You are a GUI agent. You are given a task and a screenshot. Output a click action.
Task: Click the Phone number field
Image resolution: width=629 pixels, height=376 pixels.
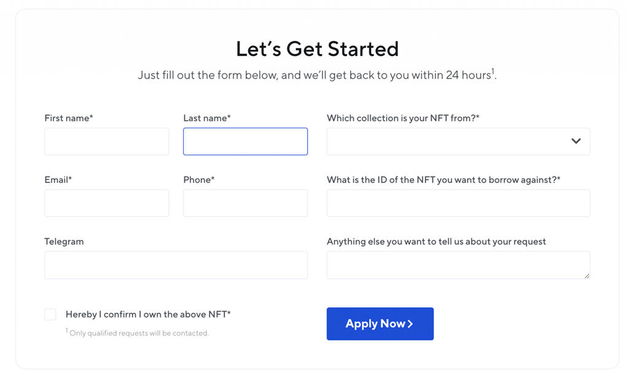[246, 203]
